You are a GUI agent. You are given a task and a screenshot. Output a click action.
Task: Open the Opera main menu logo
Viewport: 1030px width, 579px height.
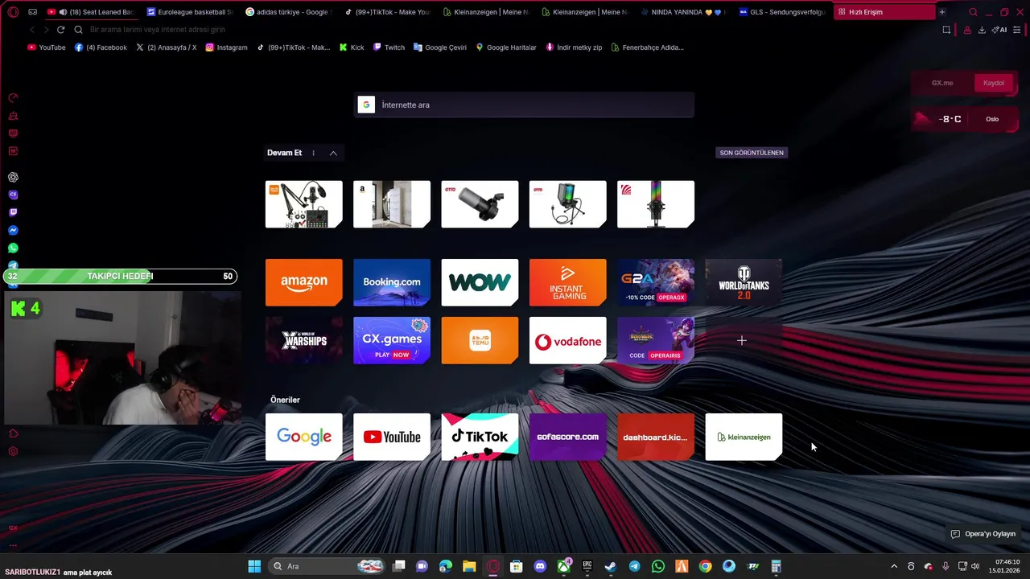(x=13, y=12)
